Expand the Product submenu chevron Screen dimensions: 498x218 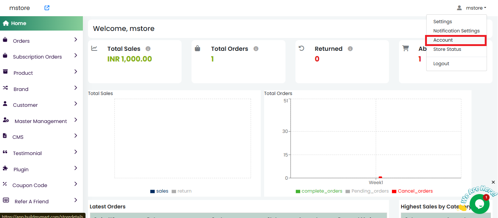76,72
